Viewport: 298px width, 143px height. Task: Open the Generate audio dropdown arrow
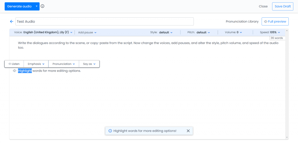tap(36, 6)
